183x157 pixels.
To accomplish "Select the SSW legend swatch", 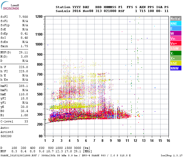I will (x=176, y=48).
